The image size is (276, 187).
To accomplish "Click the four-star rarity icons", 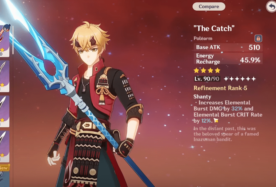I will 207,70.
